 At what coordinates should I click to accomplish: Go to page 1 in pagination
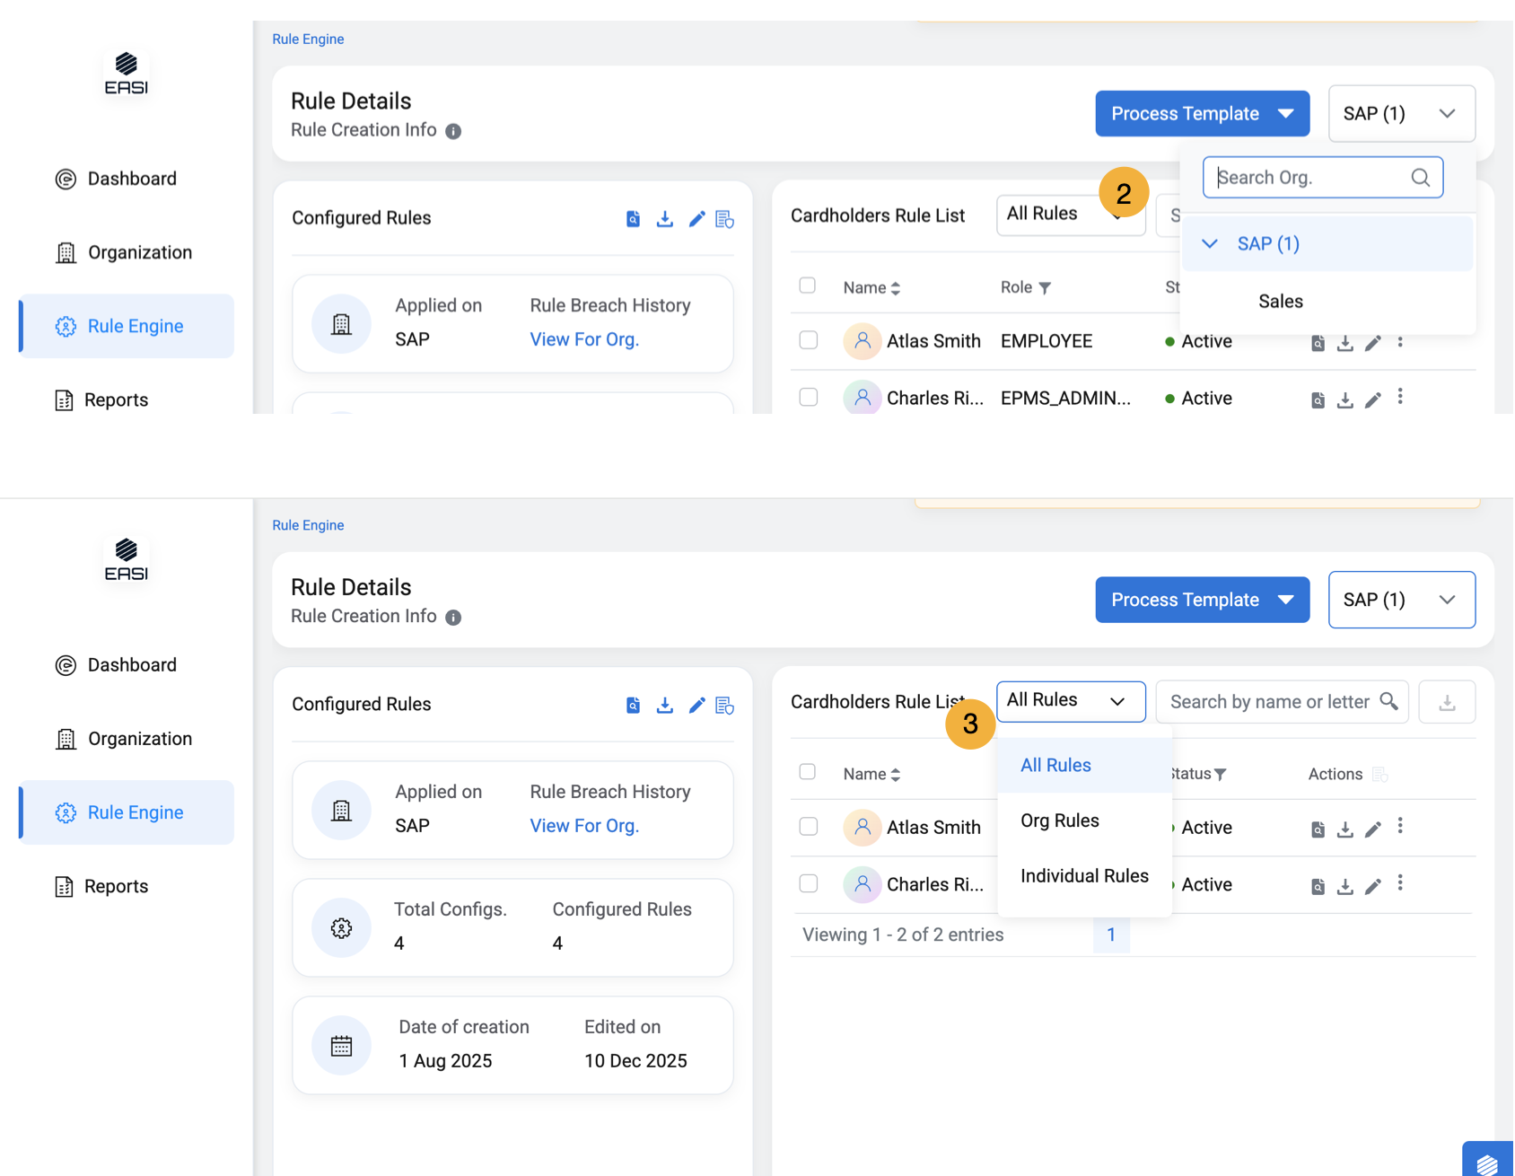(x=1111, y=935)
